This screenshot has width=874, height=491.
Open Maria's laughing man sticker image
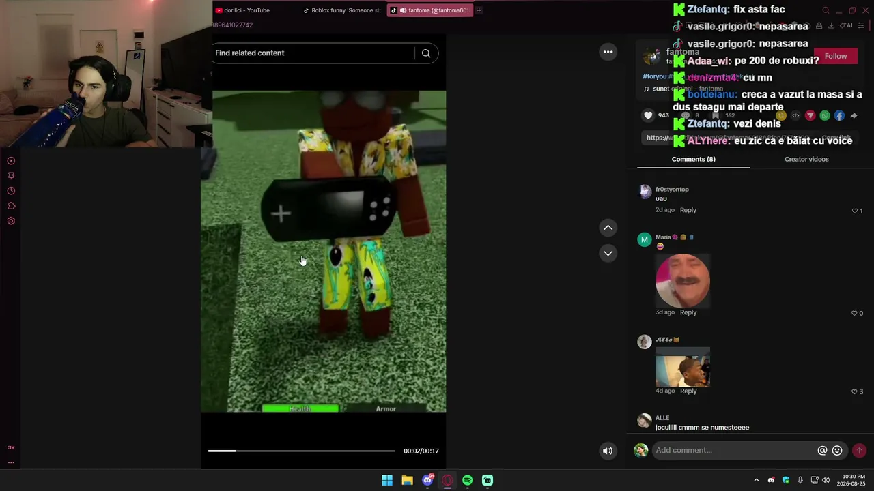pos(683,280)
